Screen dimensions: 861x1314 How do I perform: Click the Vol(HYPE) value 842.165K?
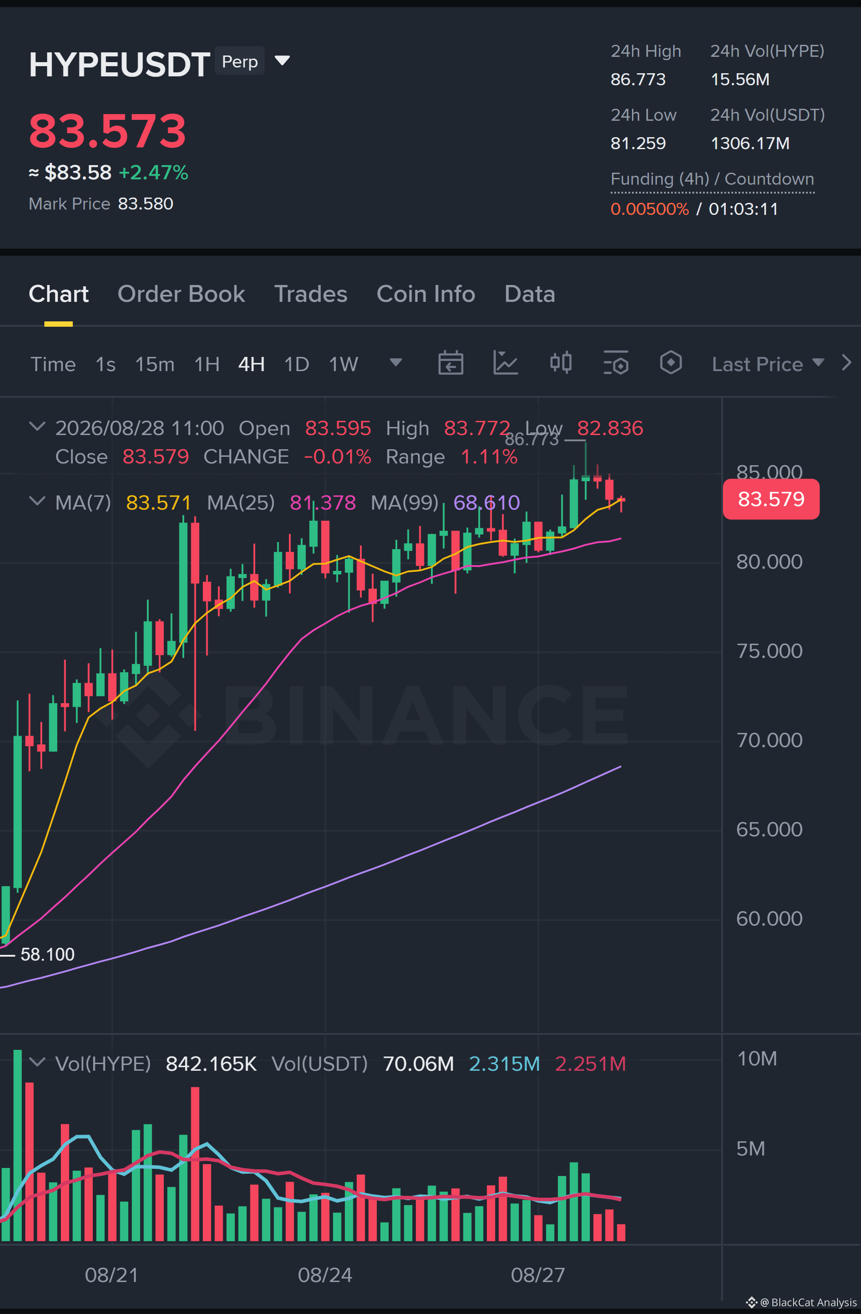(x=211, y=1063)
